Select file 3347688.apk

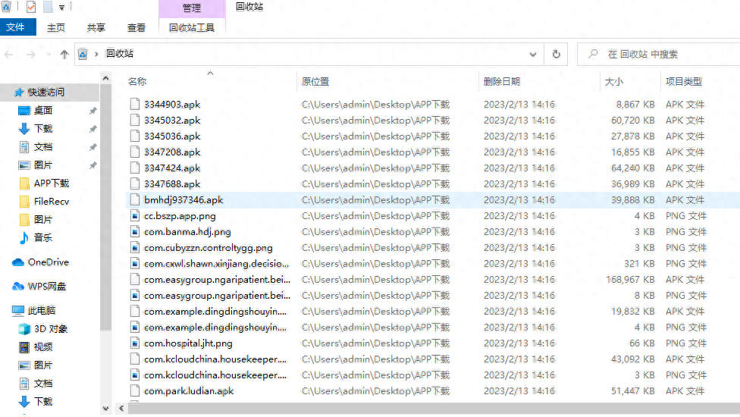(172, 184)
